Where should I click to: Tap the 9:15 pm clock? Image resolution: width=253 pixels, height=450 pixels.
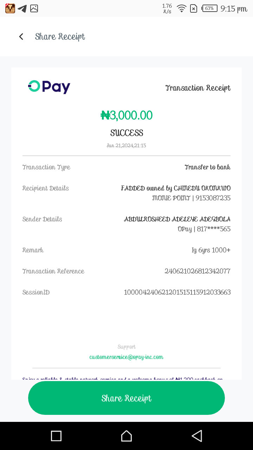tap(234, 8)
